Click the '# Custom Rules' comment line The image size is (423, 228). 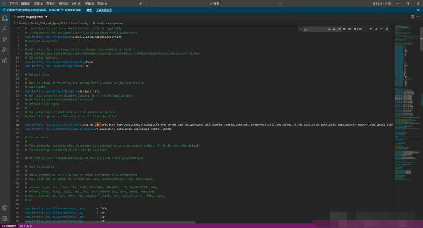37,137
